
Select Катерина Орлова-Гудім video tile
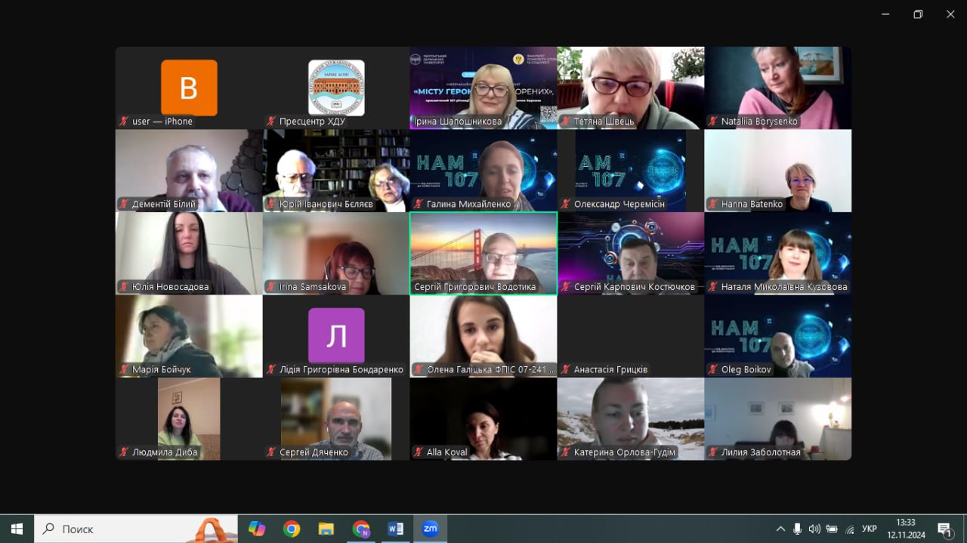pyautogui.click(x=631, y=418)
